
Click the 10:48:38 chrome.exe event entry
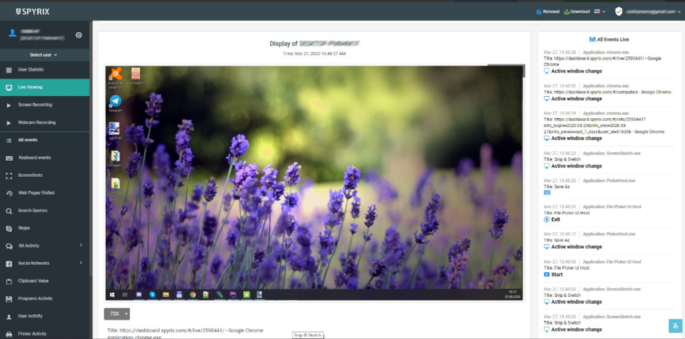coord(609,61)
